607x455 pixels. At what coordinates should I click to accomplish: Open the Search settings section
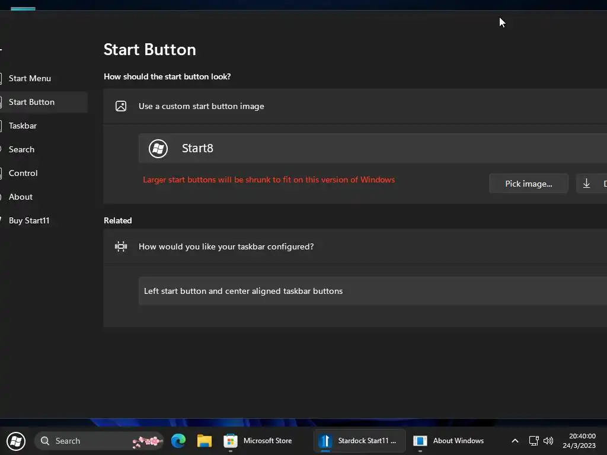point(21,149)
